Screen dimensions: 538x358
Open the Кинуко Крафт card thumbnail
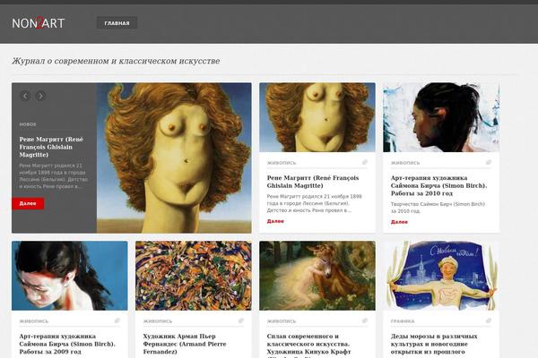pyautogui.click(x=317, y=276)
